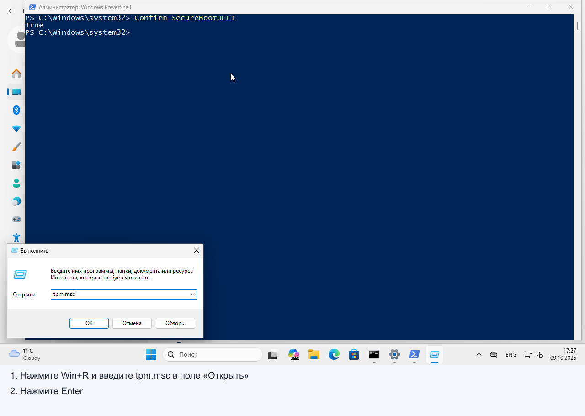Select the System icon in Settings sidebar
The height and width of the screenshot is (416, 585).
[x=16, y=92]
